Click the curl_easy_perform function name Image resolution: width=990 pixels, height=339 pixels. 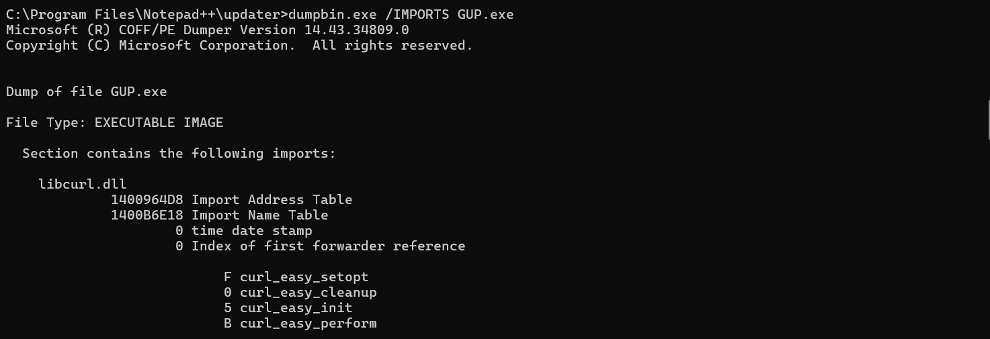(x=308, y=324)
